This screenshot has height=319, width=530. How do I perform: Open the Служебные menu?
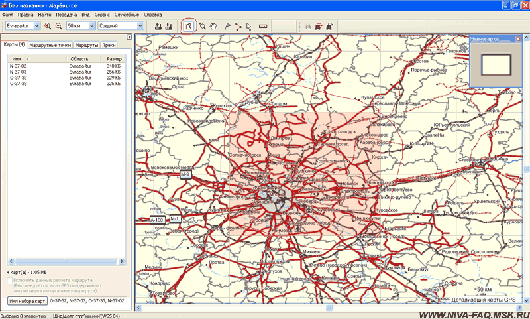[127, 15]
